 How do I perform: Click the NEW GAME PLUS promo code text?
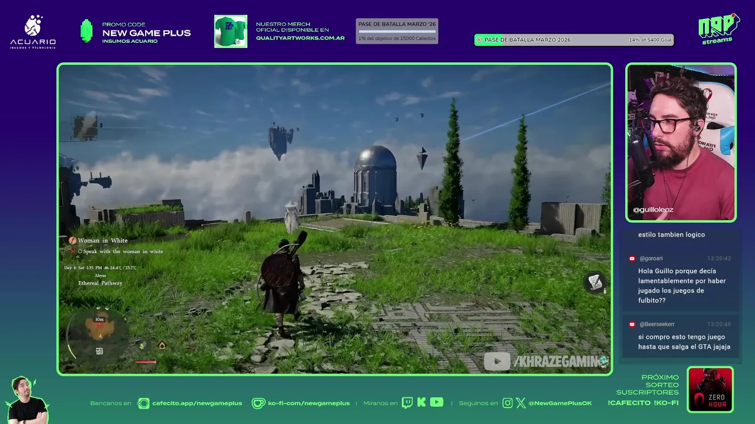coord(146,33)
